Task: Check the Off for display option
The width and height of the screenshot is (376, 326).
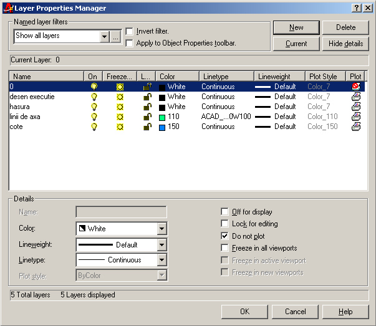Action: 224,212
